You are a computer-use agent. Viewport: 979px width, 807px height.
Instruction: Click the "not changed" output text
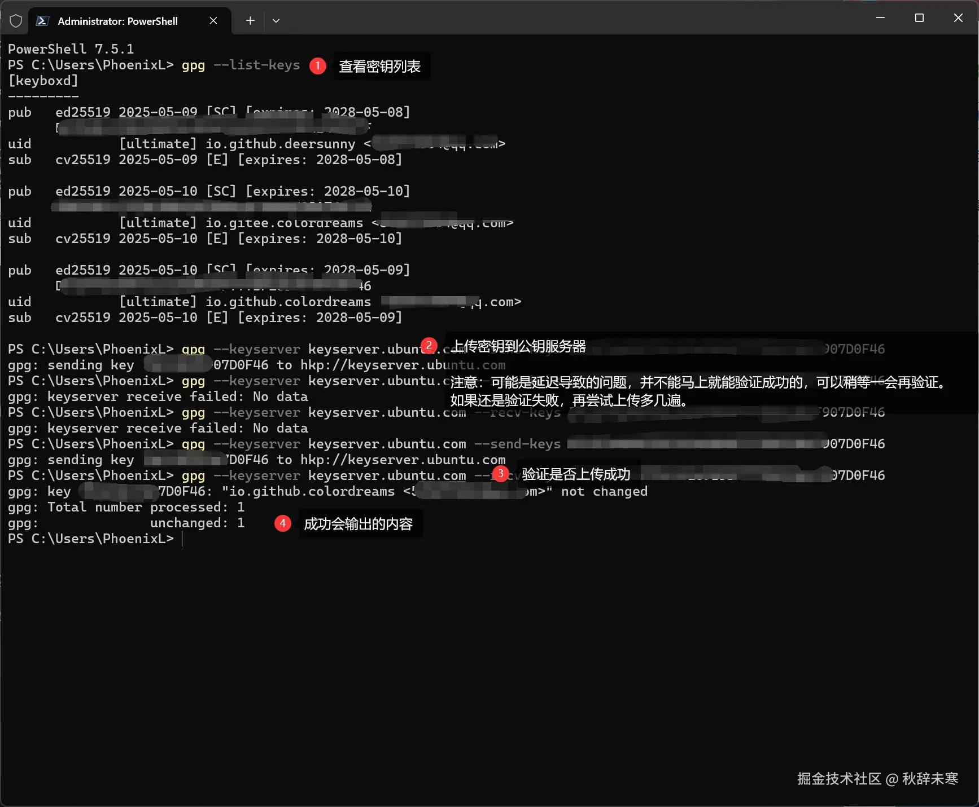(x=604, y=491)
